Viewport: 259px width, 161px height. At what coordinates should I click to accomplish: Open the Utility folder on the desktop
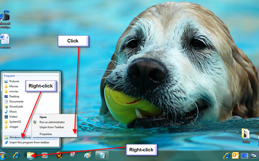(x=246, y=136)
